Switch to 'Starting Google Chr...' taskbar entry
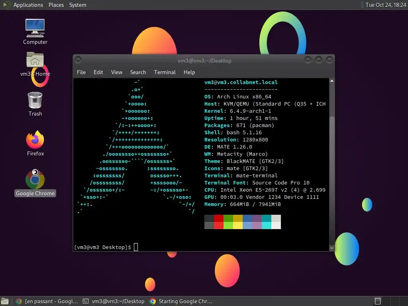The width and height of the screenshot is (408, 306). point(181,301)
